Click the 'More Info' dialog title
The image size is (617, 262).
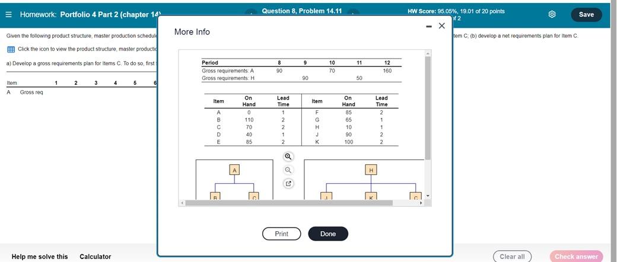click(x=192, y=32)
